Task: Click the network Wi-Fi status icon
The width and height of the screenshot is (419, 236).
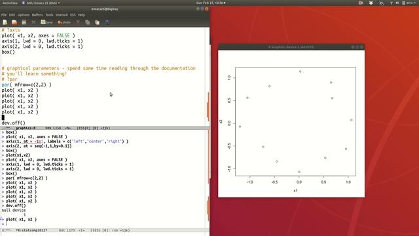Action: (x=392, y=3)
